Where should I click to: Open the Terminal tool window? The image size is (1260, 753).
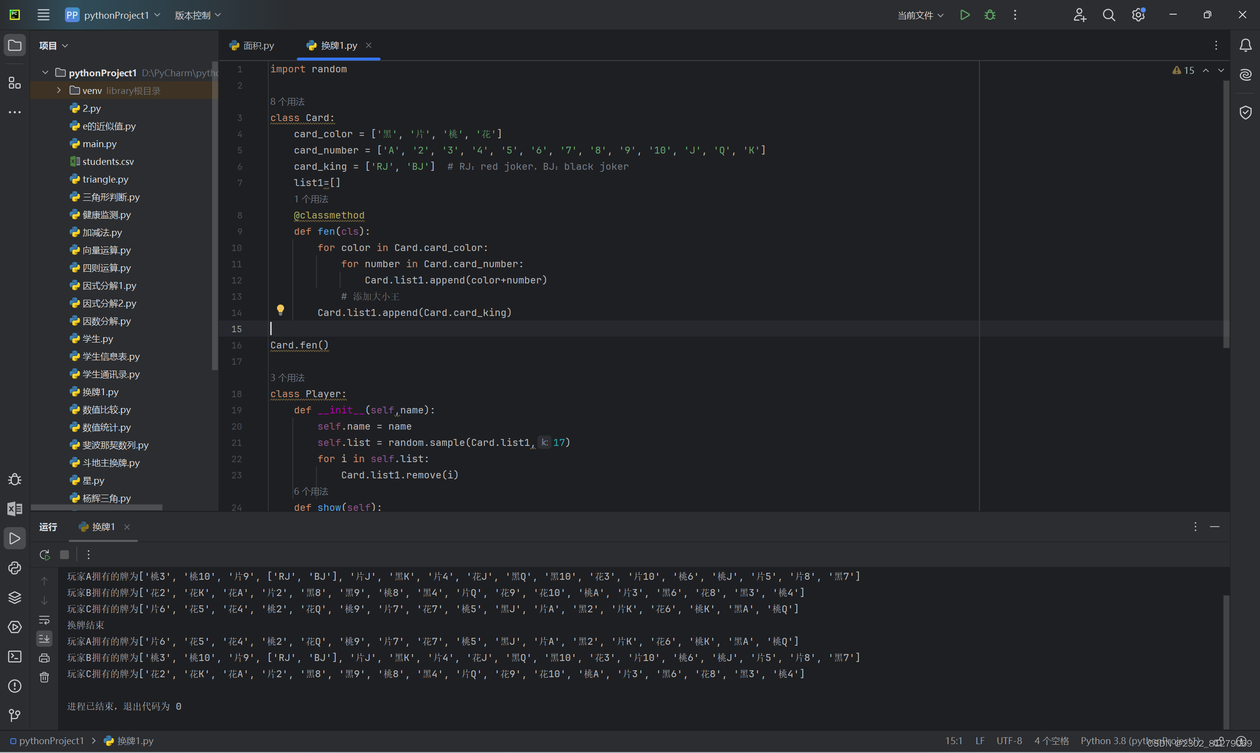pos(15,657)
